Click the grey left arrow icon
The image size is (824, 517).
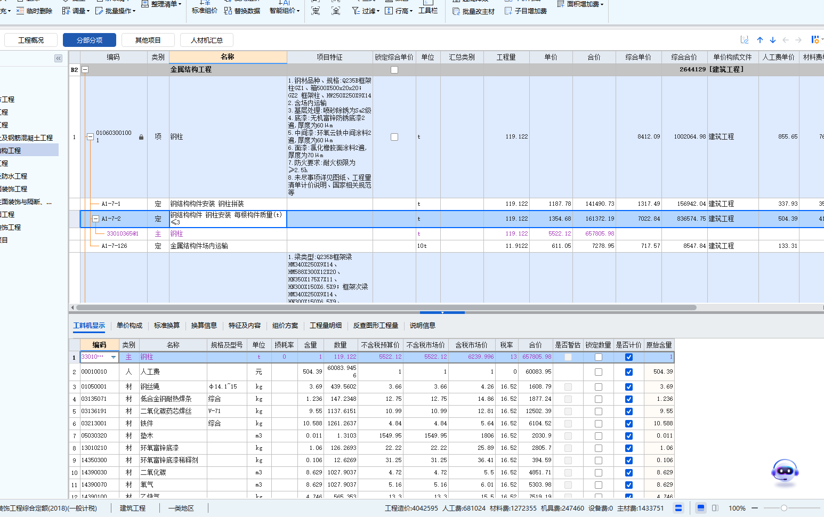point(786,40)
